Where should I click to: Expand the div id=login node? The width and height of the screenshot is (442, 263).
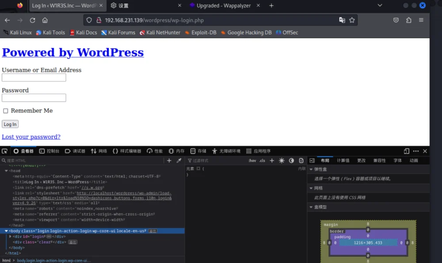[x=10, y=236]
